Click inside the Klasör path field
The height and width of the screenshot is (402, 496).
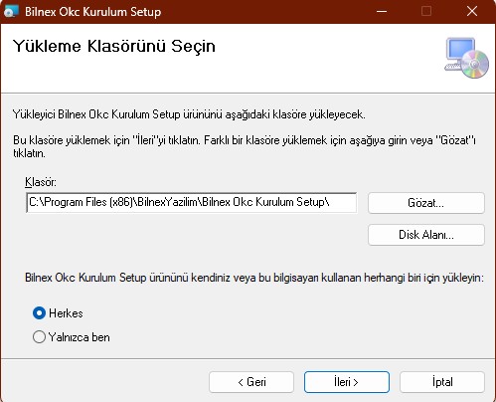coord(192,202)
